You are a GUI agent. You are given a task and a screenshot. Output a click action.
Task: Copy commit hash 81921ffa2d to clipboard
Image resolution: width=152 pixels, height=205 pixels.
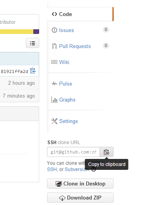(33, 71)
